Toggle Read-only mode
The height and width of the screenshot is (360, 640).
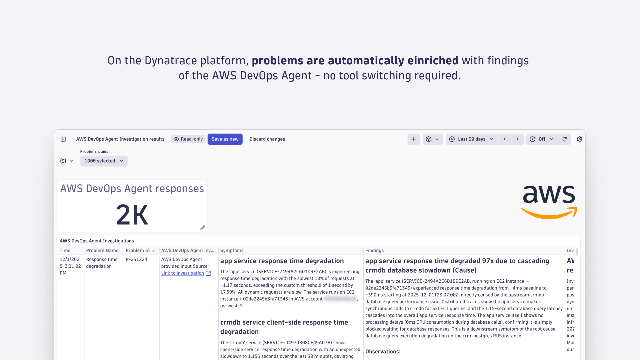[188, 139]
